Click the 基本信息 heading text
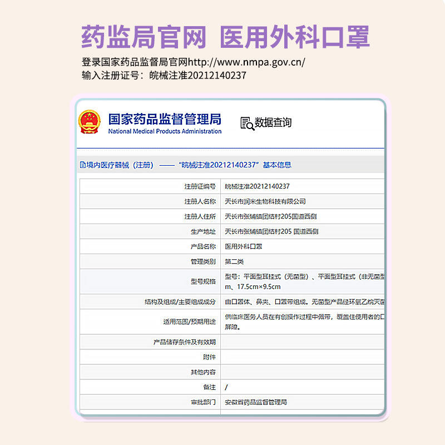The width and height of the screenshot is (445, 445). point(277,165)
